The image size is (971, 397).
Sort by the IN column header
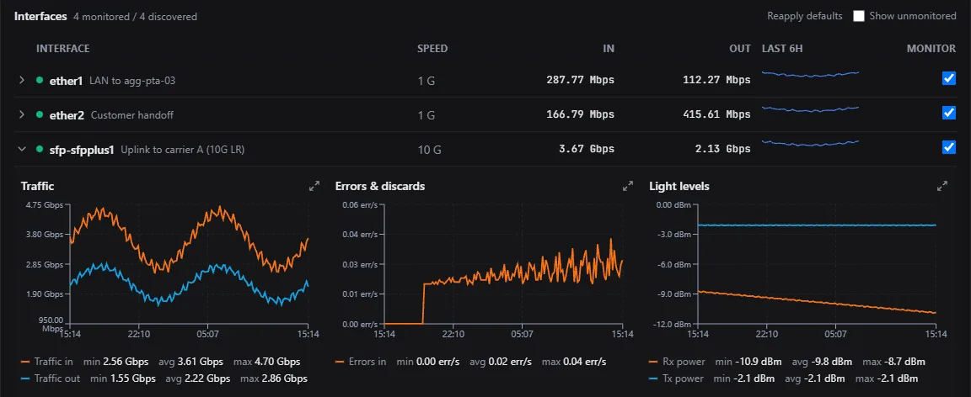click(609, 48)
